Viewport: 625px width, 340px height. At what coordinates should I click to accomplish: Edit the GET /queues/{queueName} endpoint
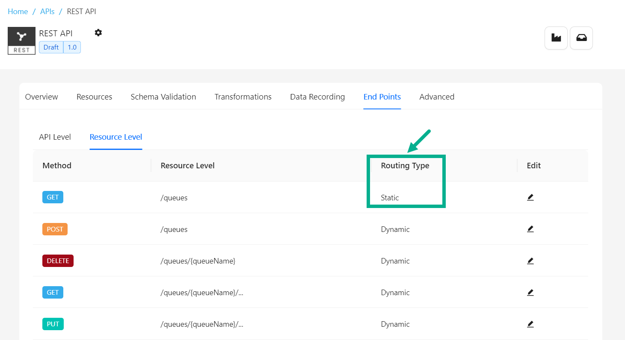(x=530, y=292)
